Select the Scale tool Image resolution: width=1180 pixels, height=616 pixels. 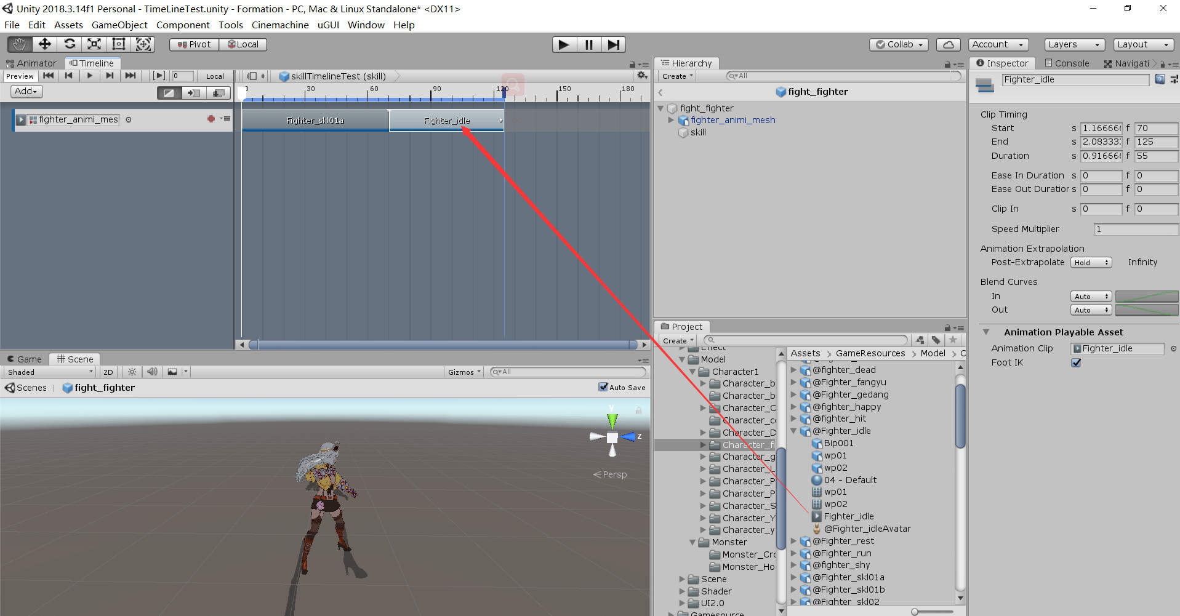94,44
